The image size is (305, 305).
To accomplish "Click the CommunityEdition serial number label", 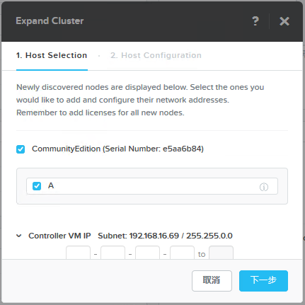I will point(117,149).
